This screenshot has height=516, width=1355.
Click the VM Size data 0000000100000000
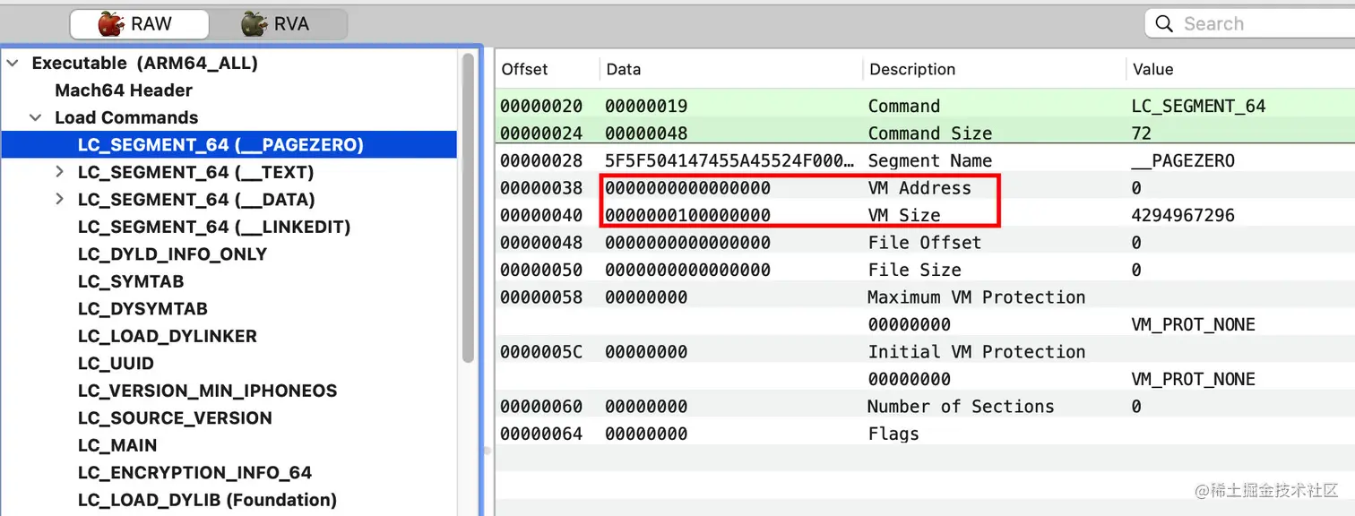point(687,216)
